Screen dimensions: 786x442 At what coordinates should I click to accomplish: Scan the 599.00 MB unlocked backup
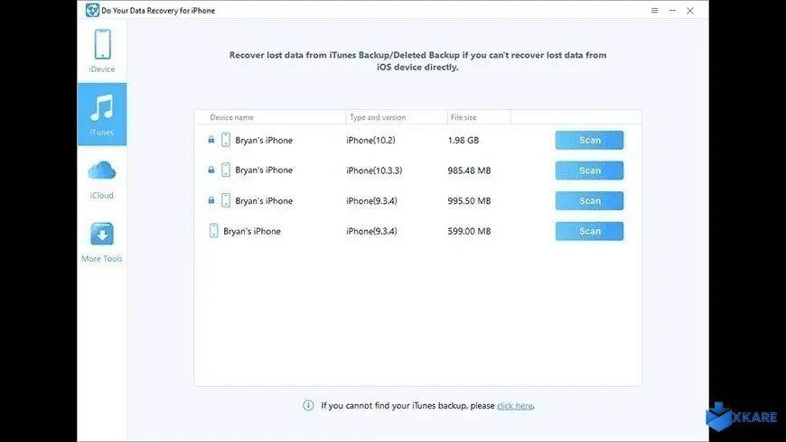coord(589,231)
